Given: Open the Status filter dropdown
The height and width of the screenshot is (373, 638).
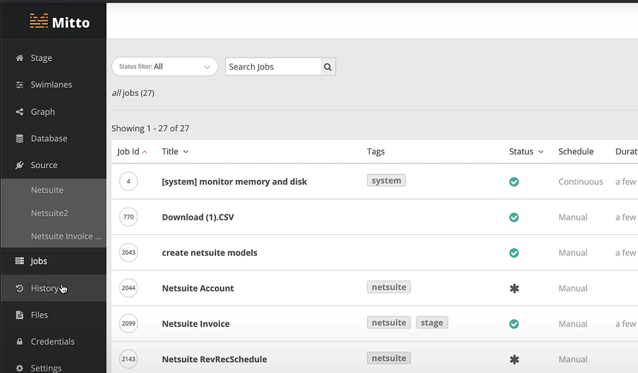Looking at the screenshot, I should pos(164,66).
